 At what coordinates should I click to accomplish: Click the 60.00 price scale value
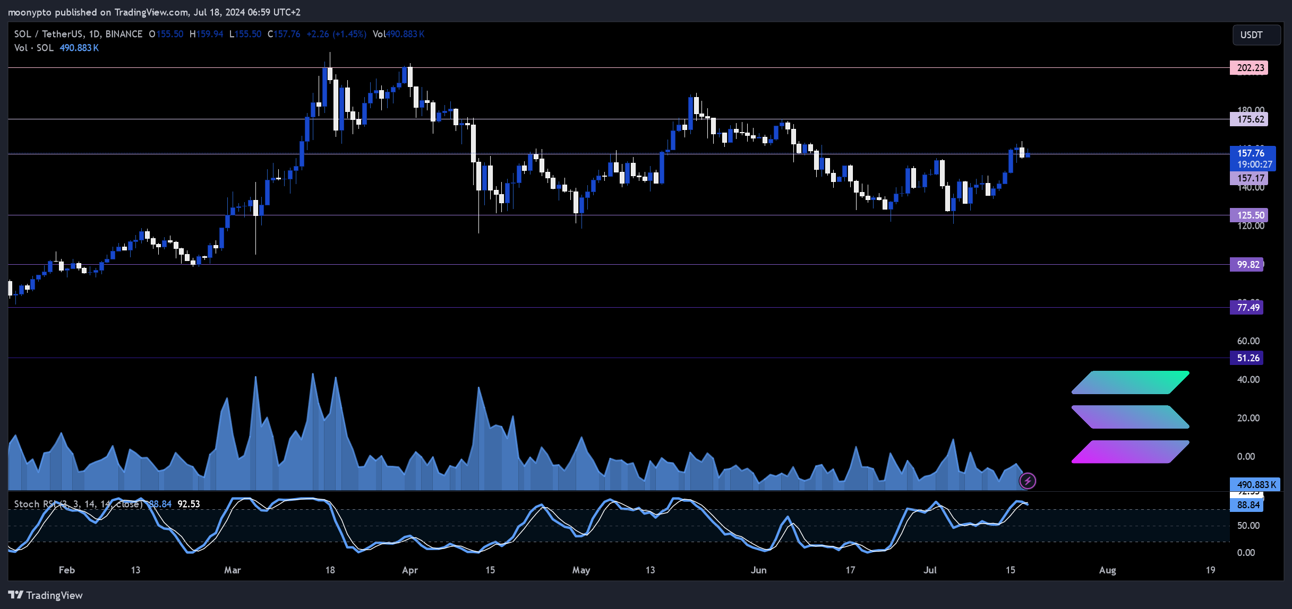tap(1248, 341)
